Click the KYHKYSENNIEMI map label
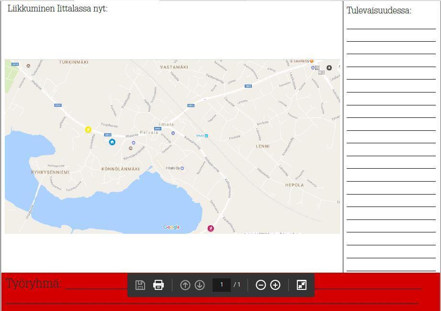Screen dimensions: 441x311 click(50, 172)
